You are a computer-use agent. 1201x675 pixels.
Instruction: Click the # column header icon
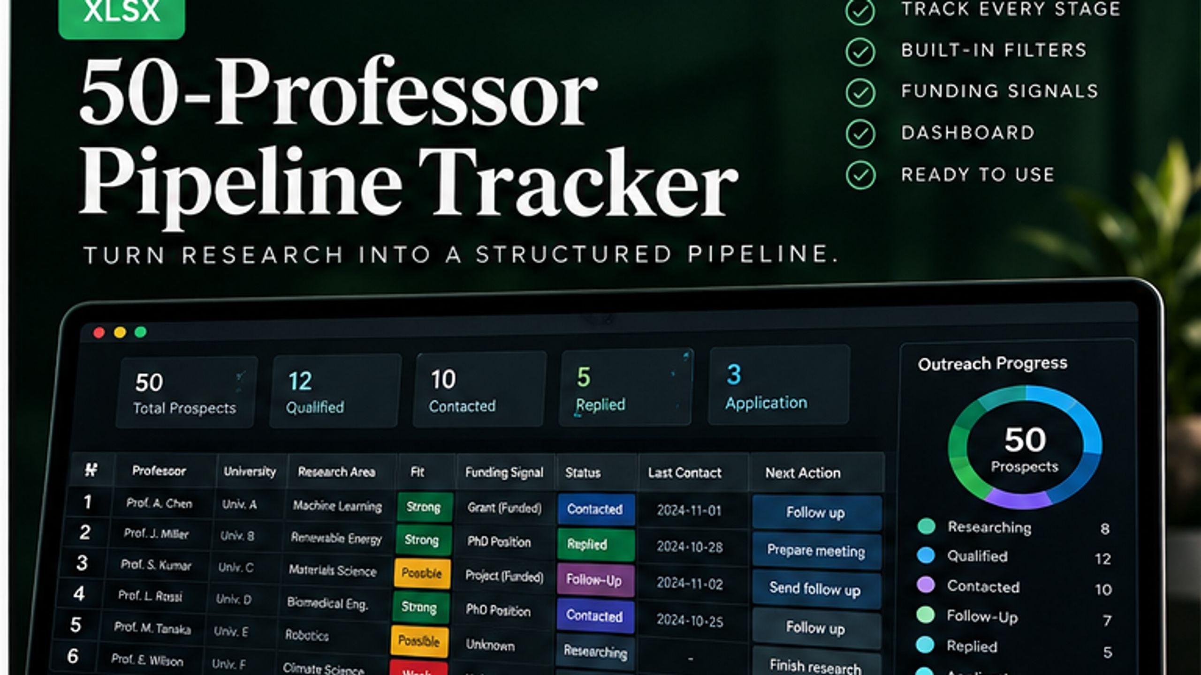[x=91, y=469]
